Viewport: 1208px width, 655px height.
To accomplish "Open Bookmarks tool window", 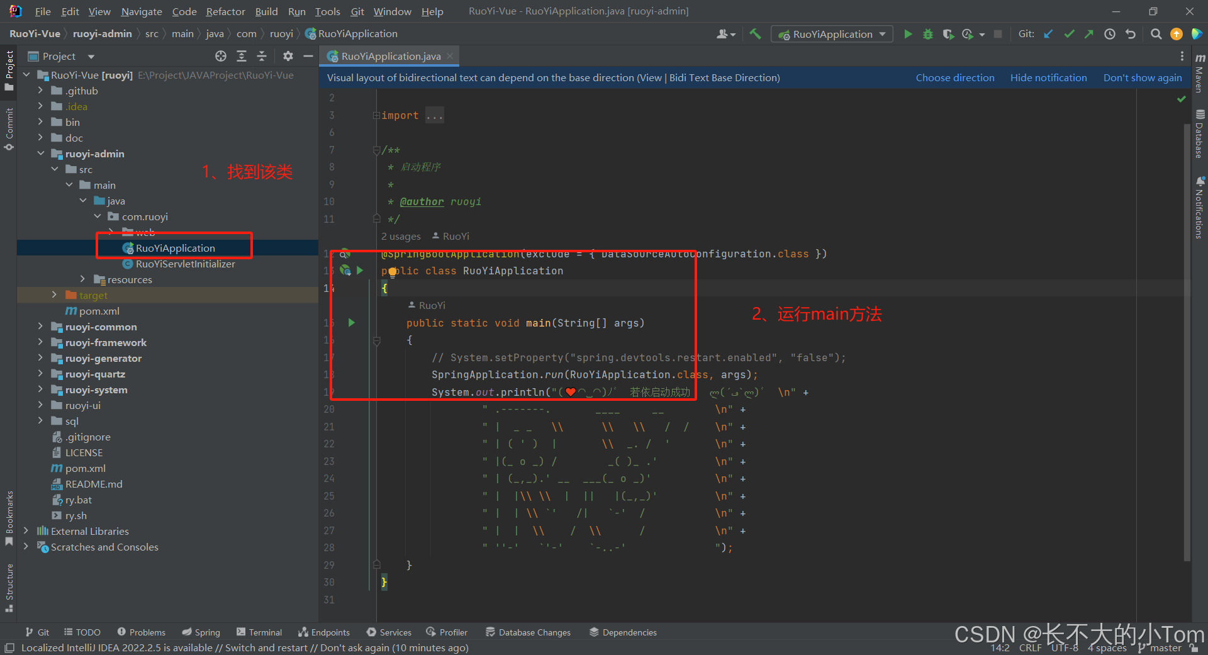I will pyautogui.click(x=9, y=518).
